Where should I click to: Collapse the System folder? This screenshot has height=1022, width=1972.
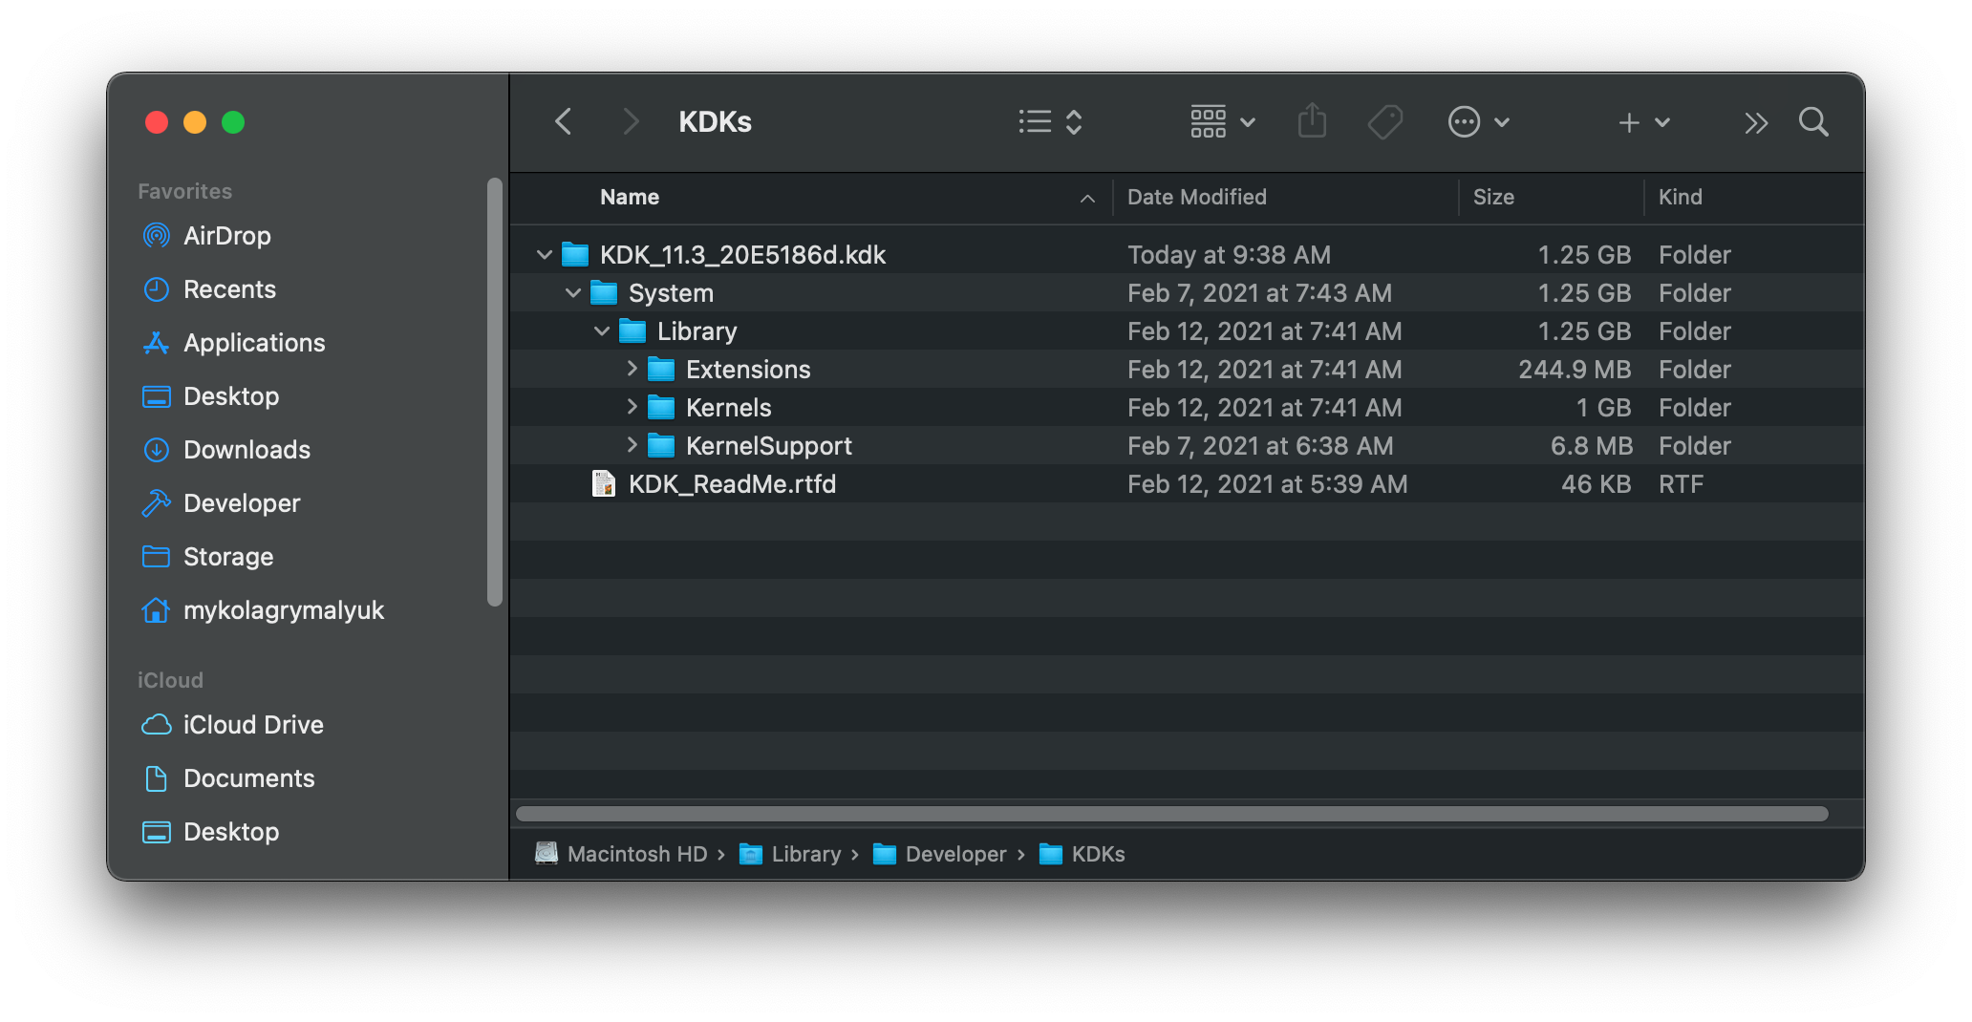click(573, 293)
